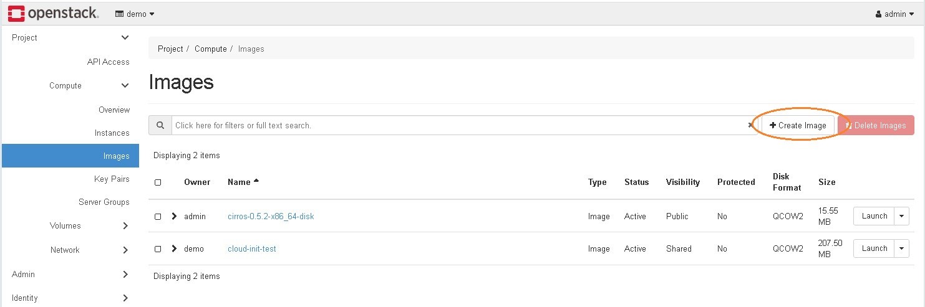Select Key Pairs in the sidebar
Screen dimensions: 925x307
(x=112, y=179)
